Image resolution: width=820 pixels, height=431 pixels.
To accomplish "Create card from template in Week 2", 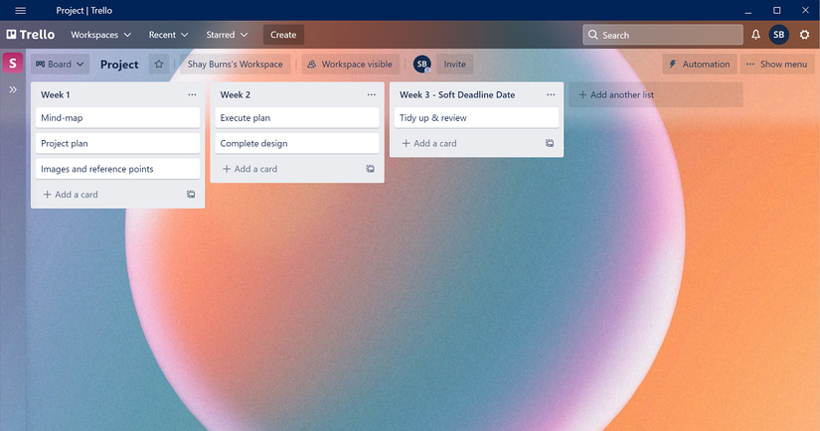I will (x=371, y=169).
